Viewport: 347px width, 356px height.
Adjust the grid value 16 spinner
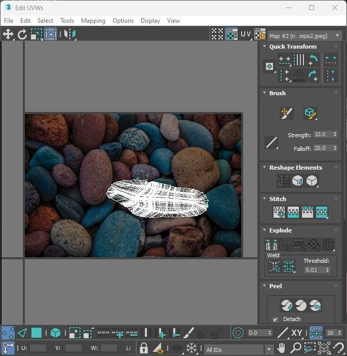pyautogui.click(x=339, y=333)
